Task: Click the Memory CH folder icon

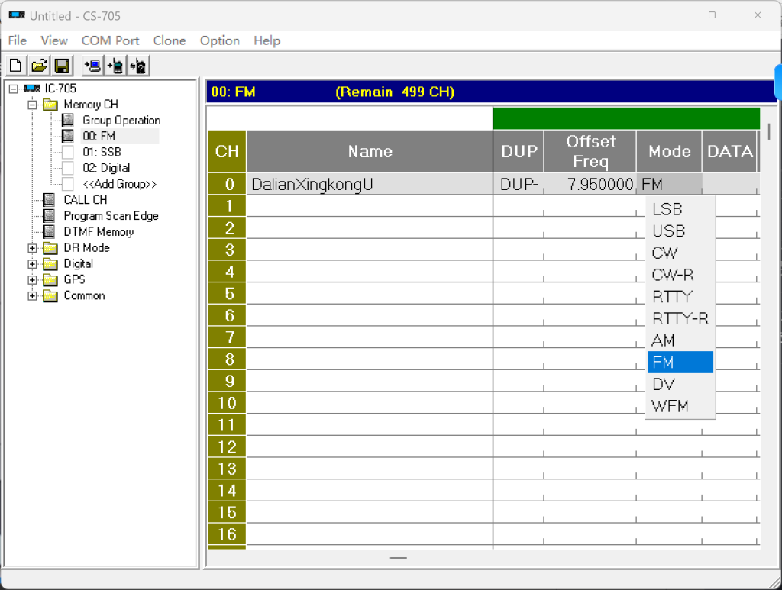Action: click(x=50, y=105)
